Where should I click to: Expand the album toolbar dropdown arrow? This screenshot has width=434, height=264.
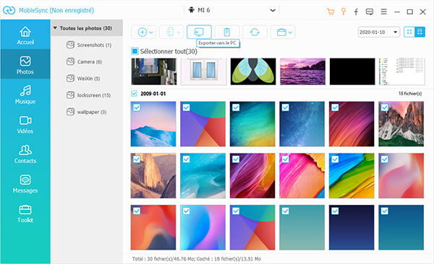point(290,32)
